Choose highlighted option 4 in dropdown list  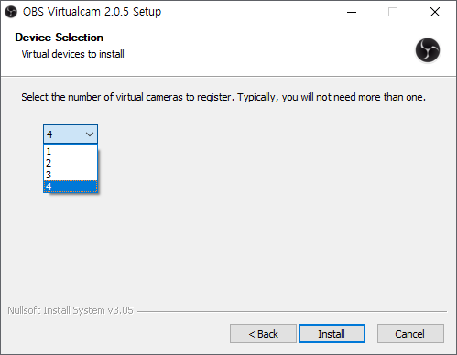pos(71,187)
